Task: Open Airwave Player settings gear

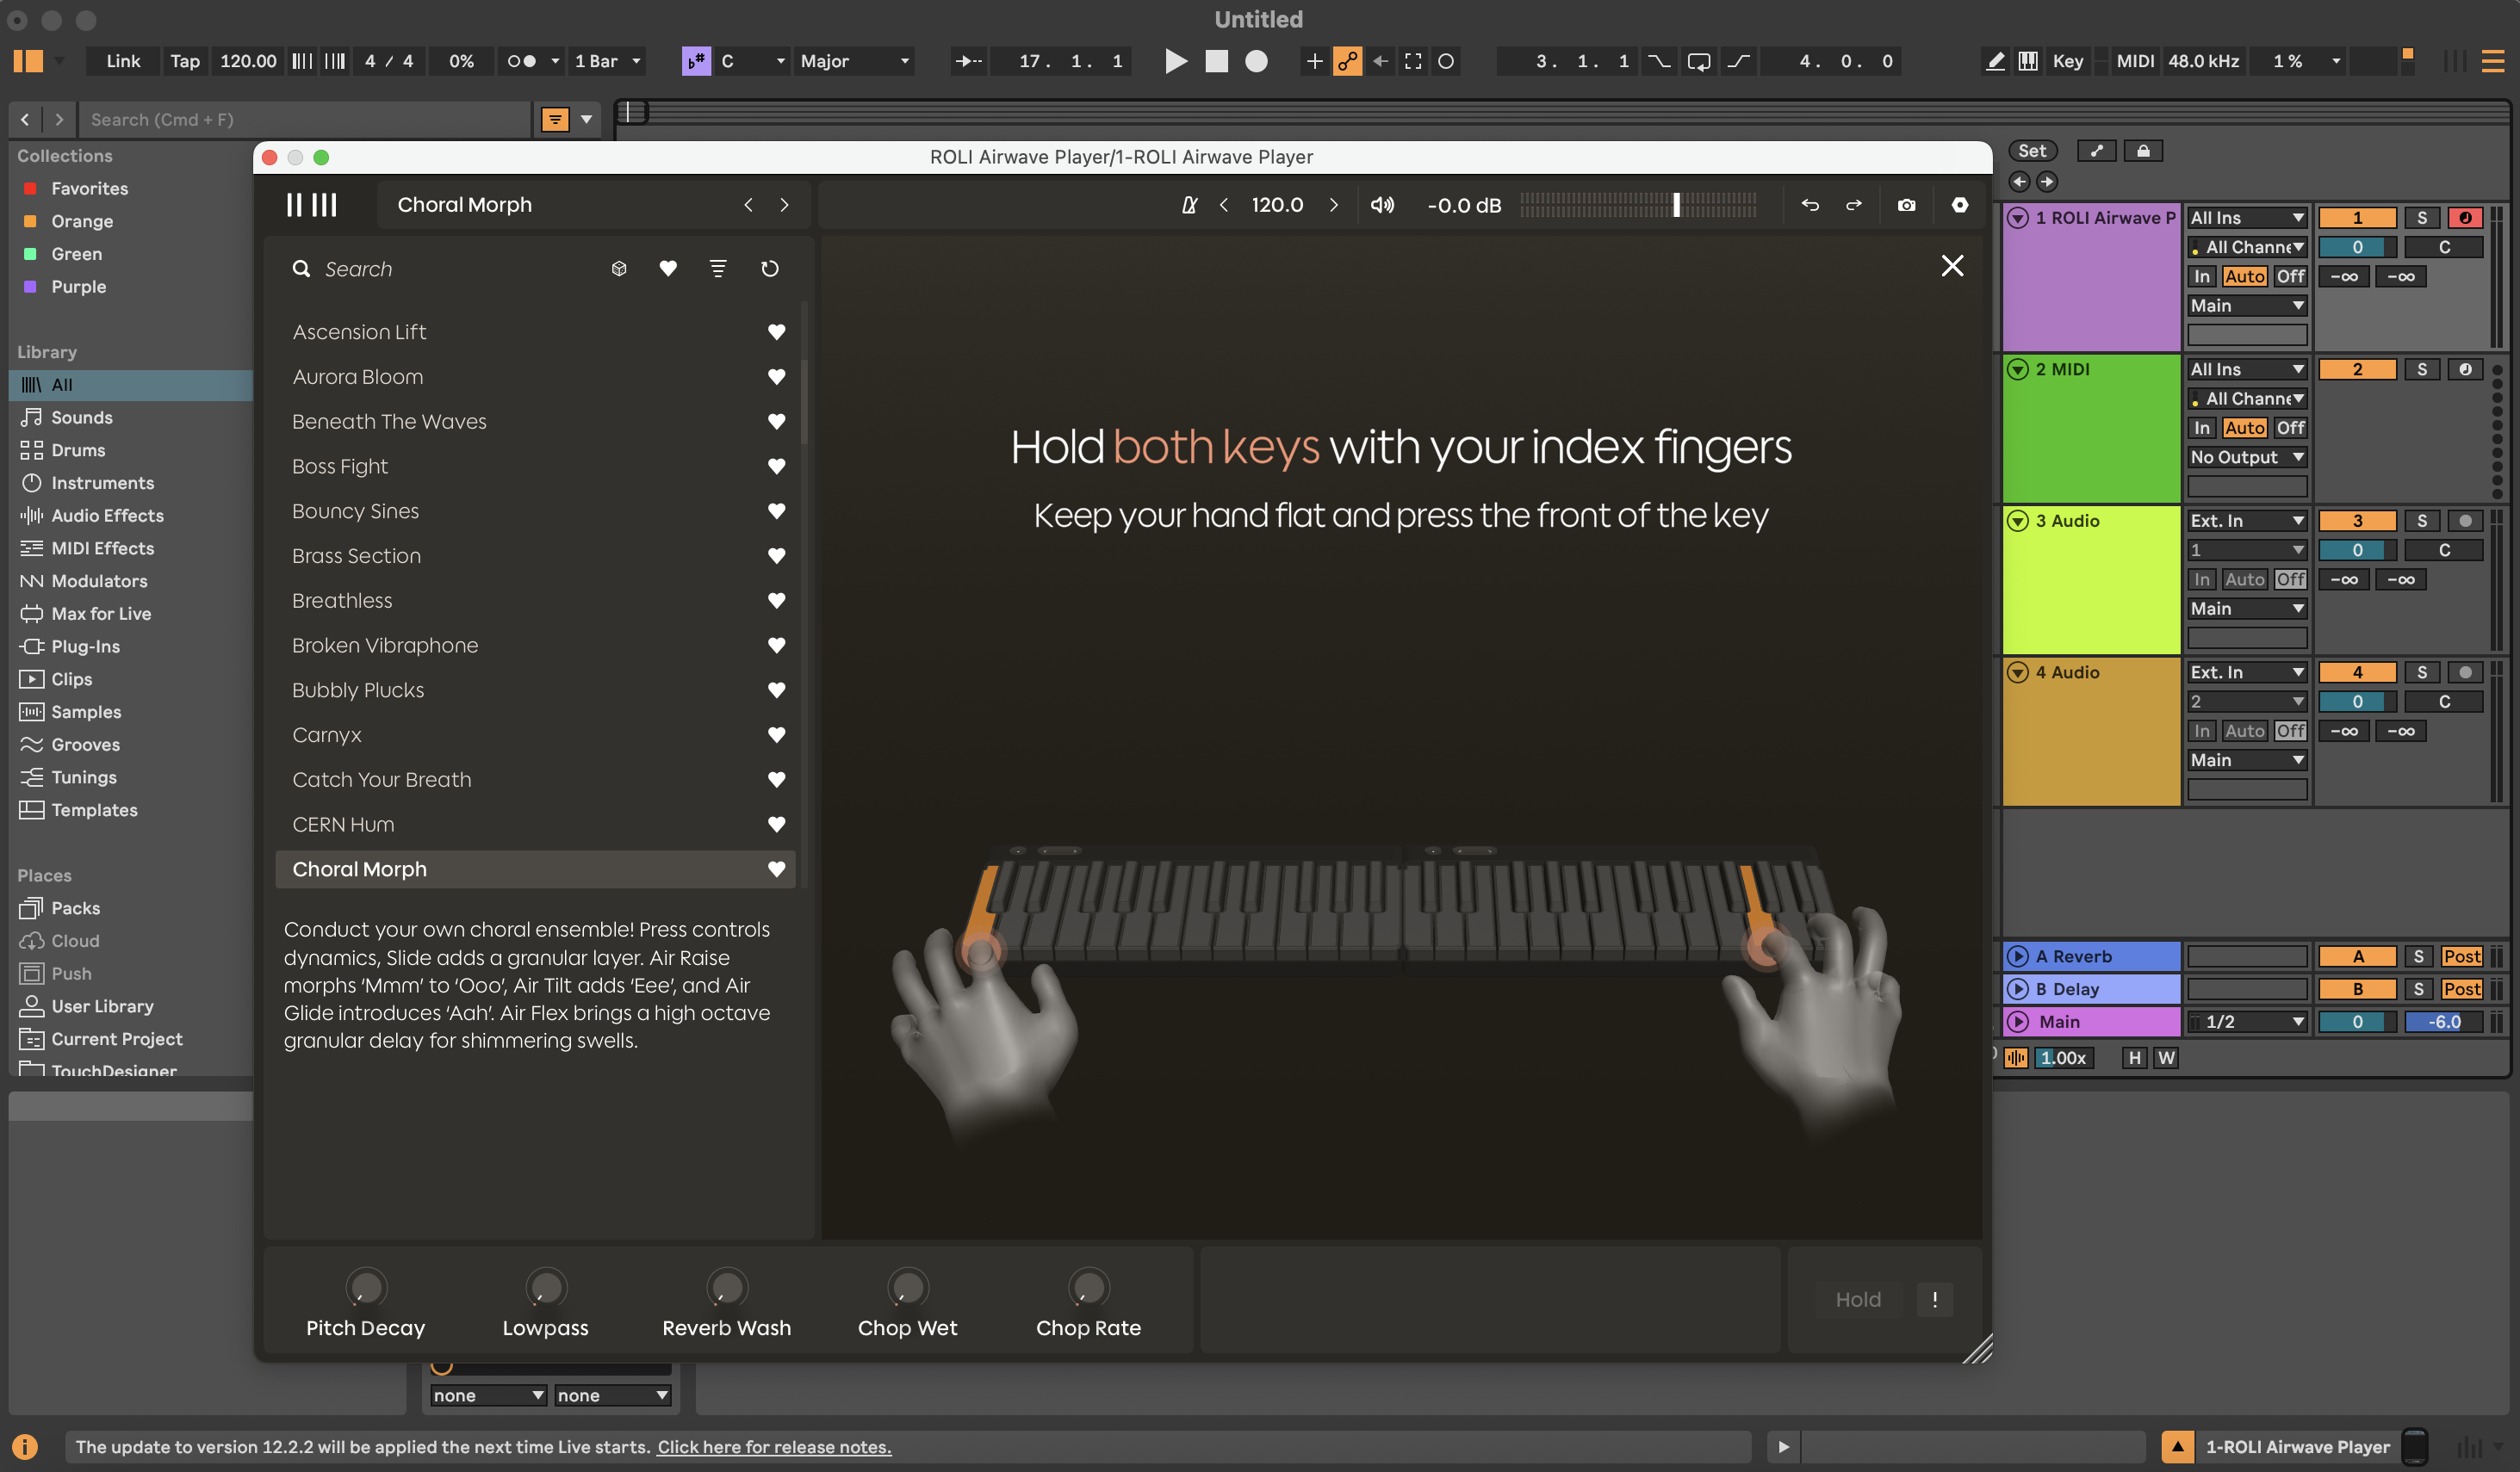Action: click(1959, 205)
